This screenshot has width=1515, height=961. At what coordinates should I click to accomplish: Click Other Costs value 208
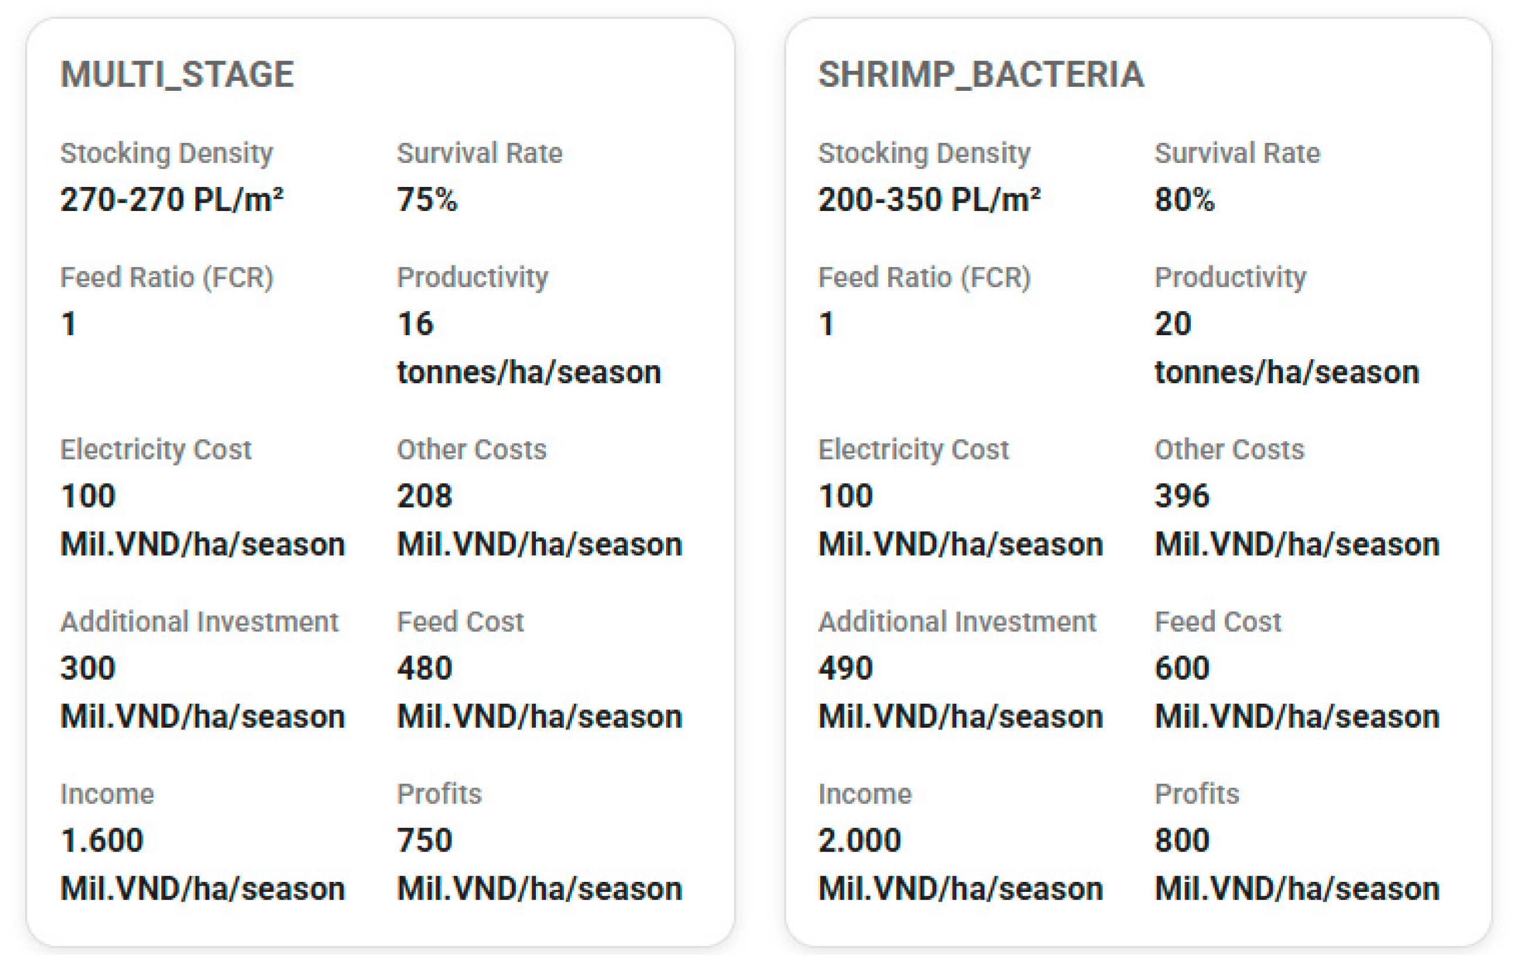[x=424, y=496]
